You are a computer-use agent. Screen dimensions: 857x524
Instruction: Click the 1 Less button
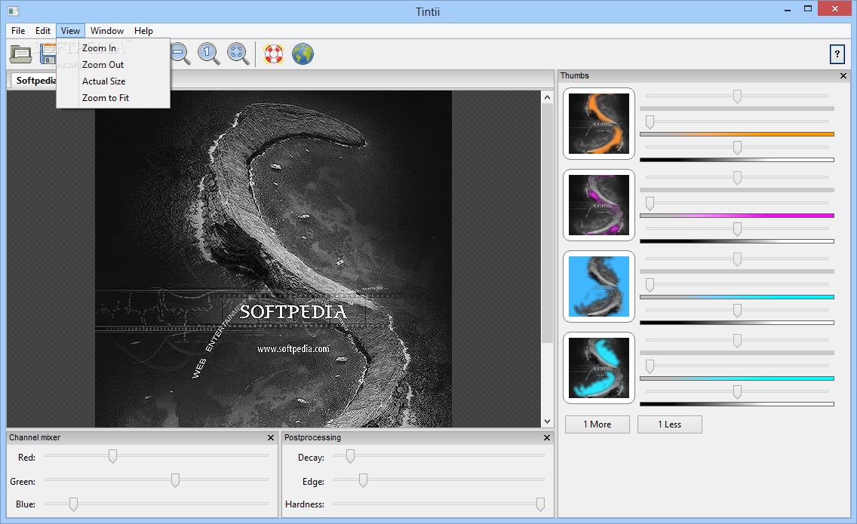click(x=670, y=424)
